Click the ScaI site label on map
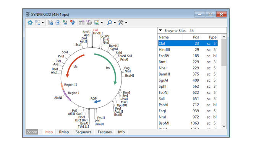Screen dimensions: 259x146 pos(65,52)
